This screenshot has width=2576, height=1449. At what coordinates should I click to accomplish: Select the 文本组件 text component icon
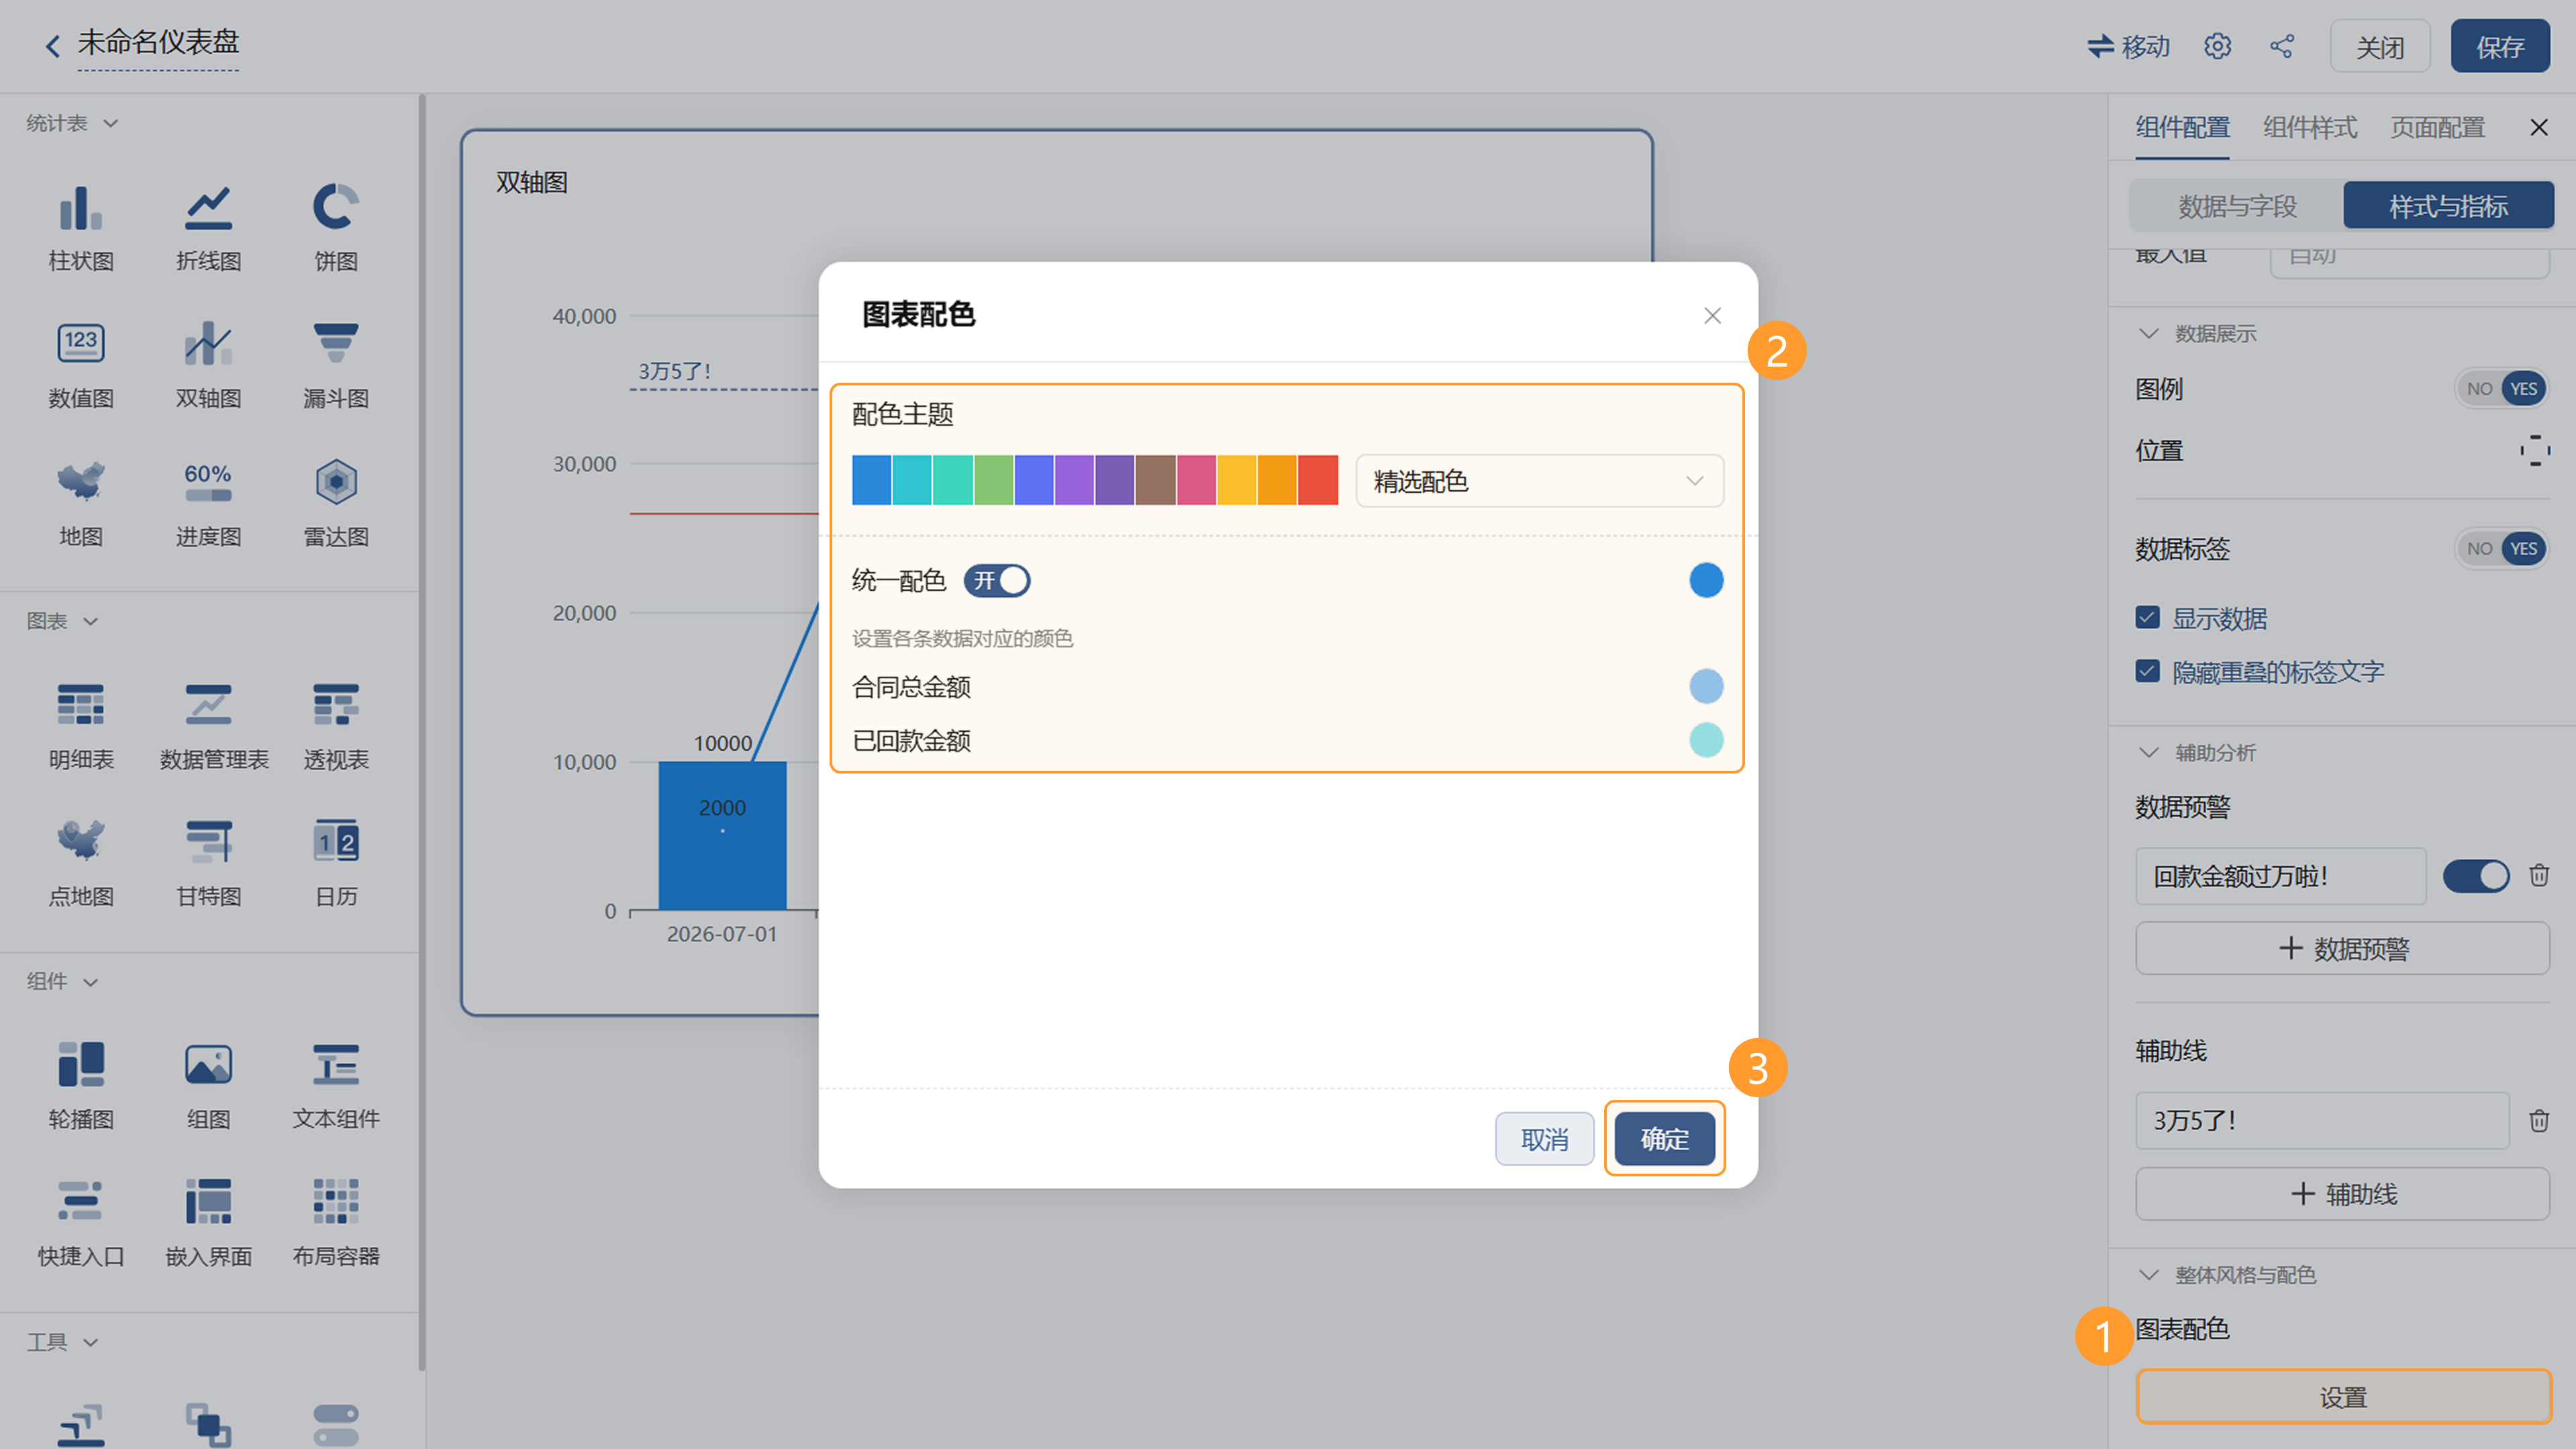335,1065
